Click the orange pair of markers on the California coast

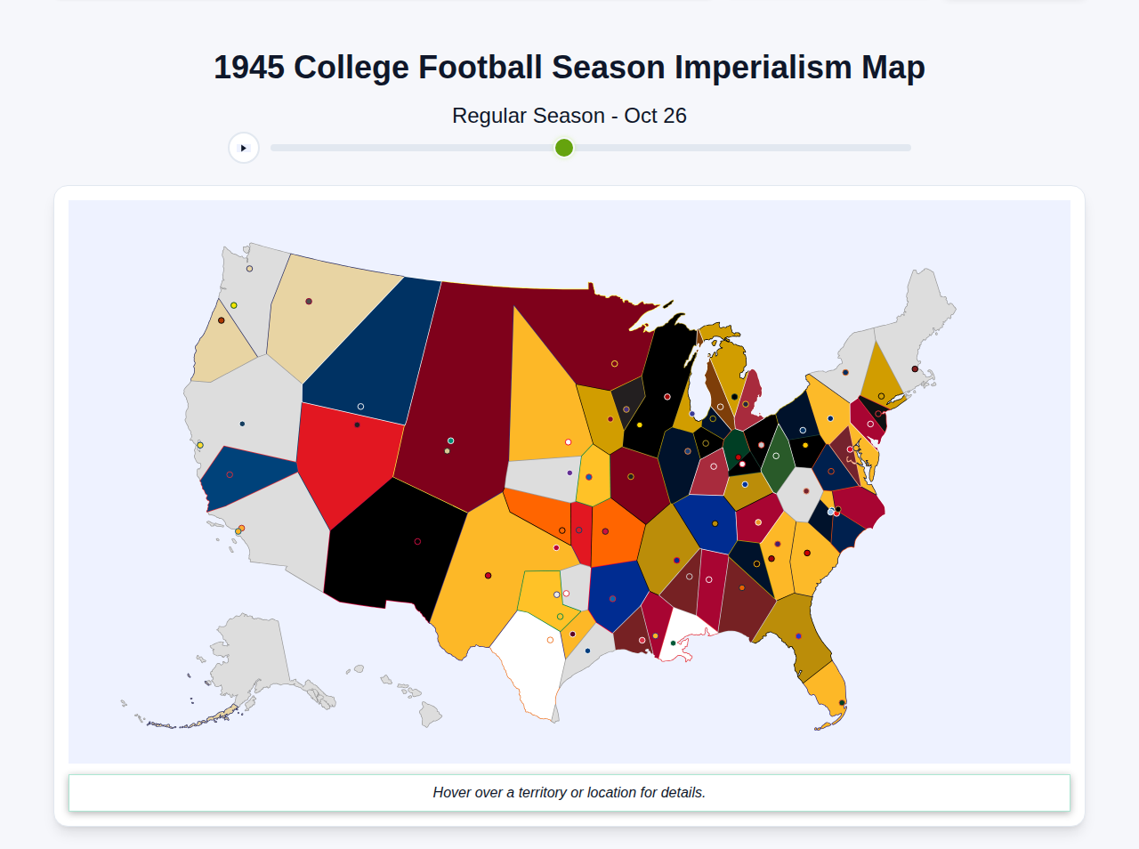(240, 527)
